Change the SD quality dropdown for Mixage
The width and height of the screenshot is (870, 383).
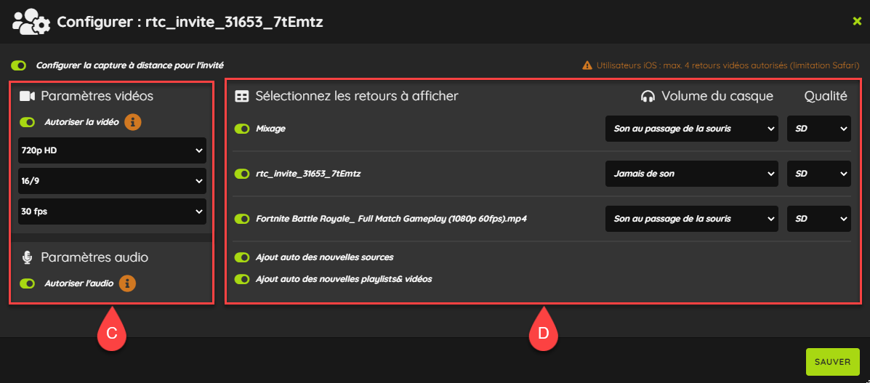click(819, 129)
